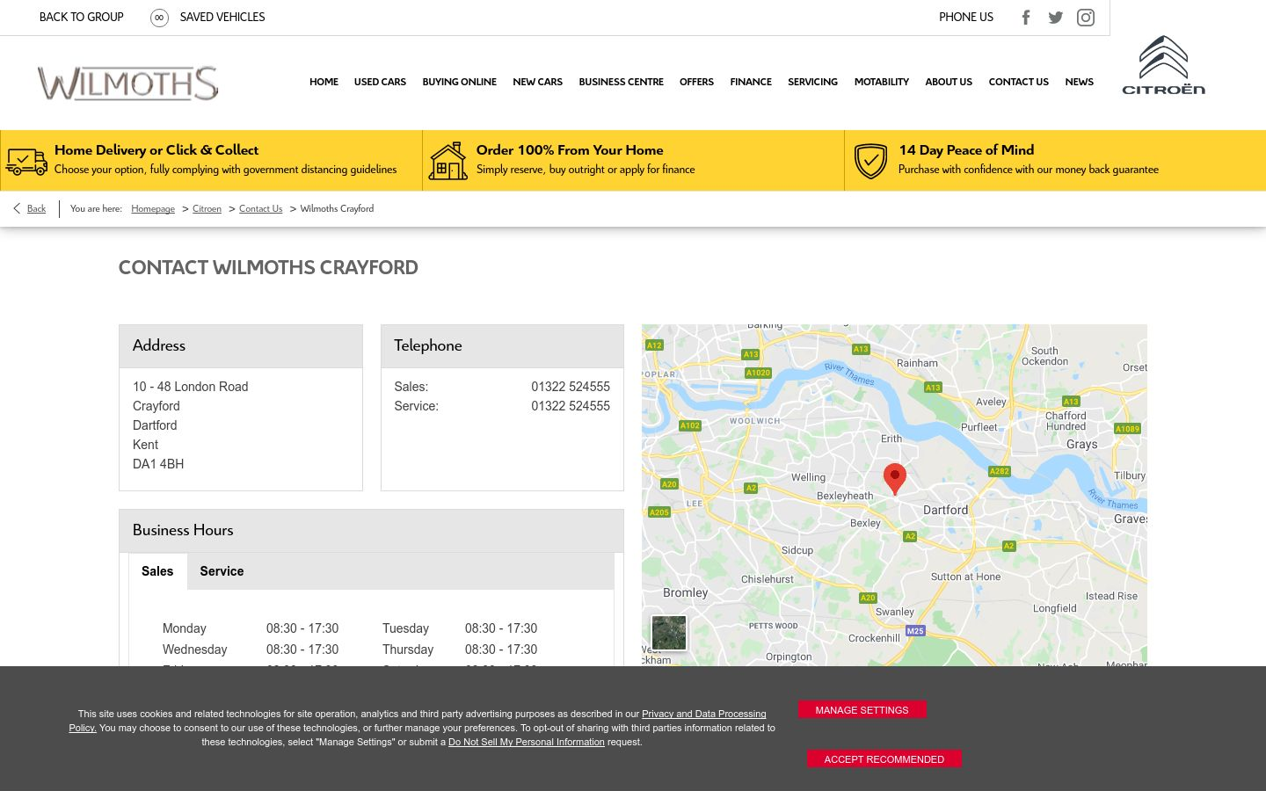Click the Back arrow chevron icon
Image resolution: width=1266 pixels, height=791 pixels.
(x=17, y=208)
